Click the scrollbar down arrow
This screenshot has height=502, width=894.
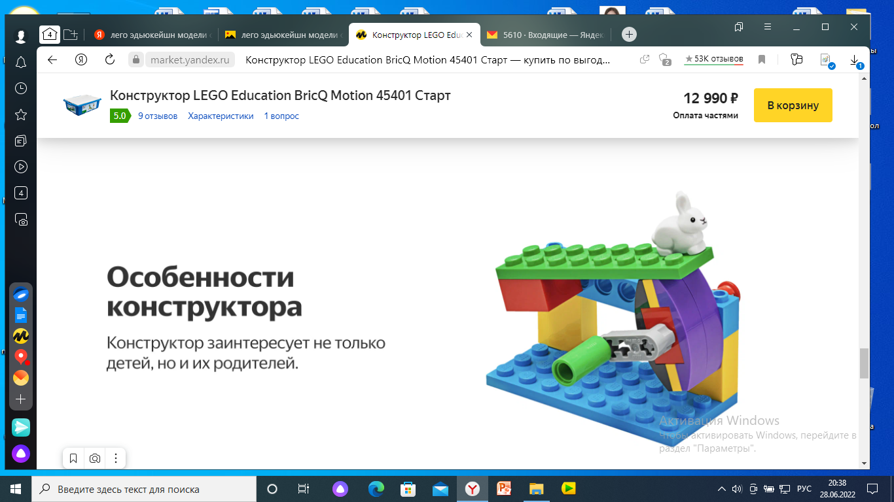[x=864, y=463]
